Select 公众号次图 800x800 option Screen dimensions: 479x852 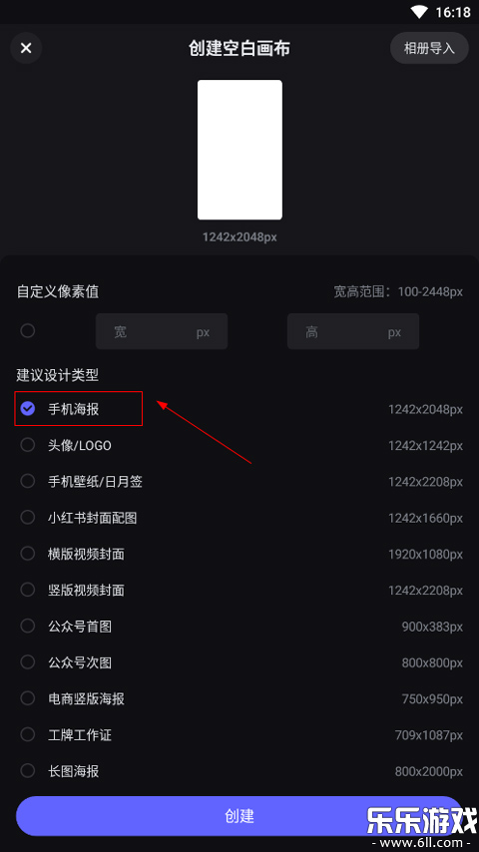(239, 662)
